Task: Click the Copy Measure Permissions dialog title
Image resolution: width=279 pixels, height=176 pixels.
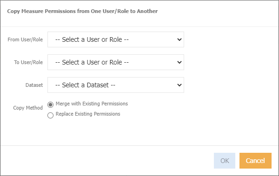Action: 82,11
